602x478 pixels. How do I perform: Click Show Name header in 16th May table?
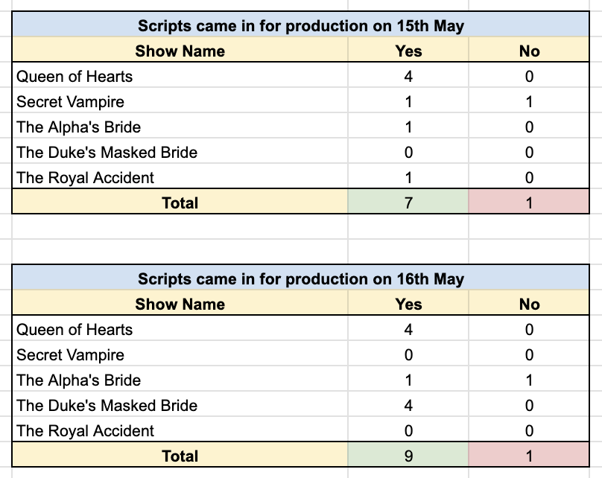(x=180, y=303)
